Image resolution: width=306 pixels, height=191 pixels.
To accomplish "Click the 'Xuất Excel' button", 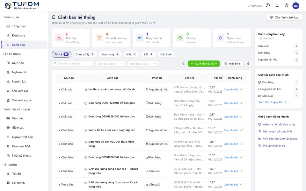I will (x=232, y=64).
